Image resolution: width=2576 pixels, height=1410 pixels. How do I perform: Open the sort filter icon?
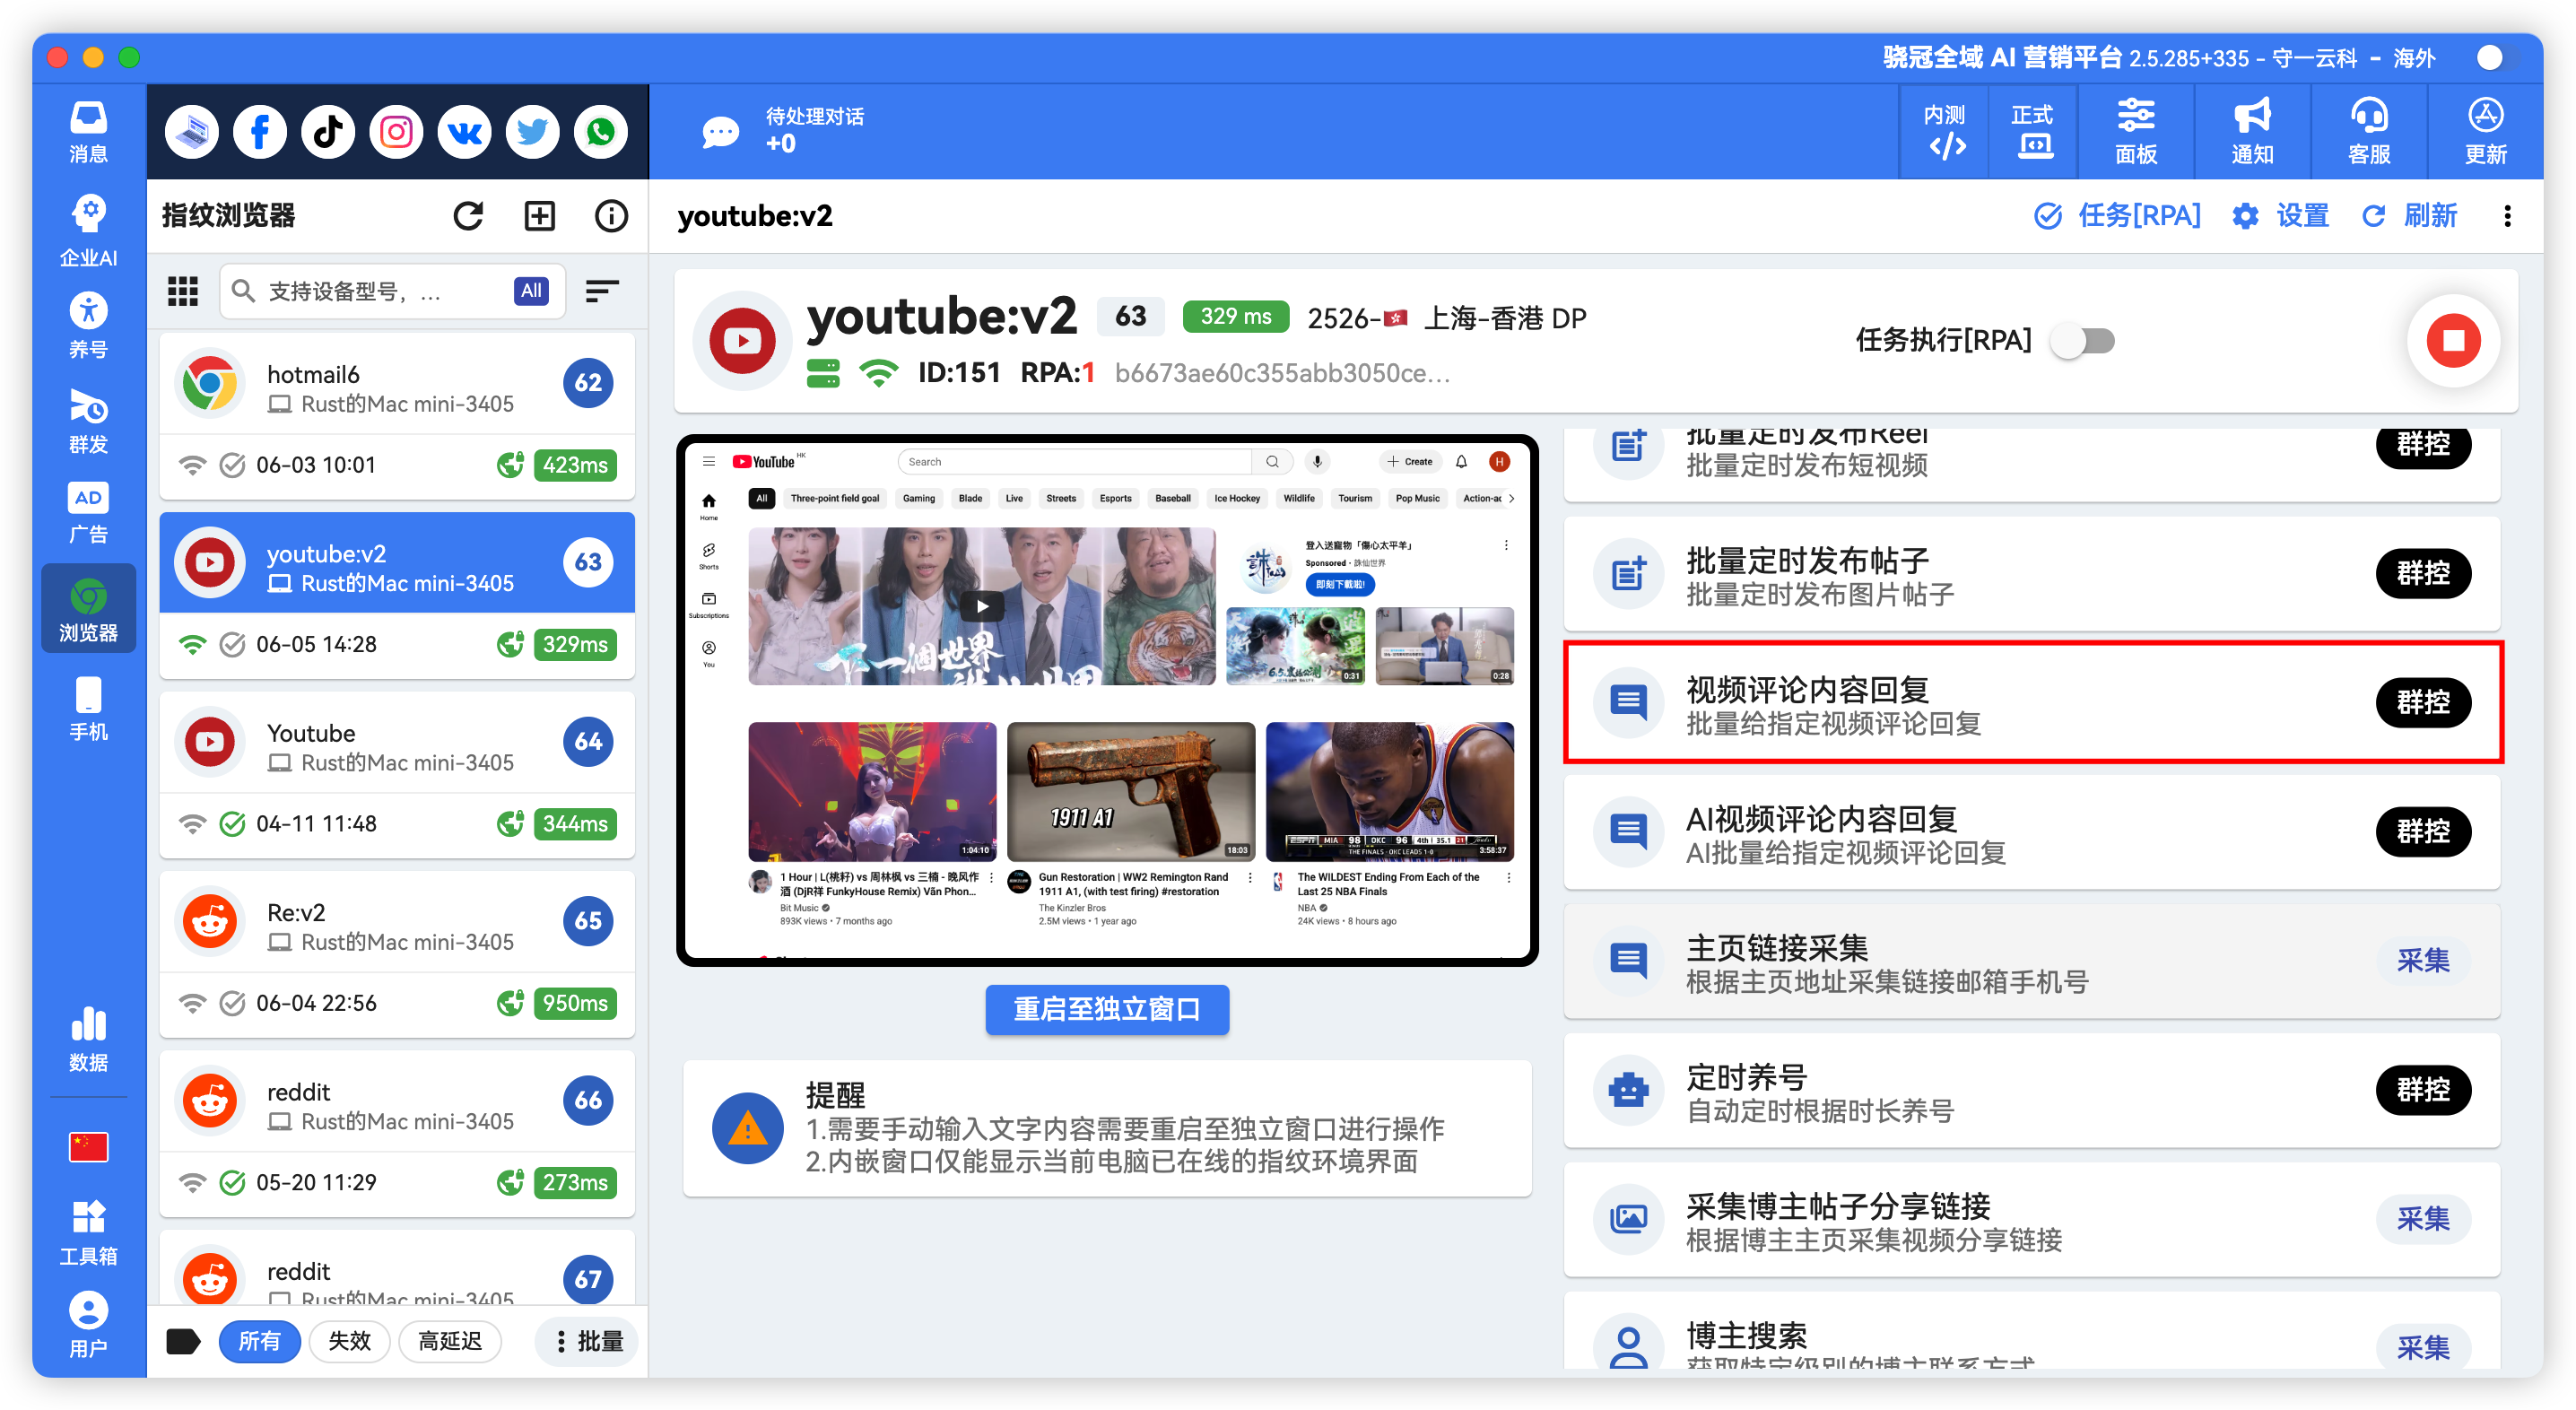coord(601,291)
